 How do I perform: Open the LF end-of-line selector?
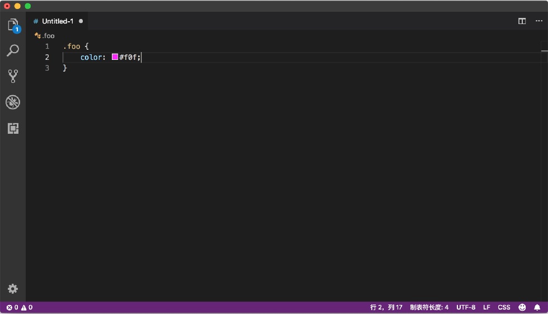[486, 307]
